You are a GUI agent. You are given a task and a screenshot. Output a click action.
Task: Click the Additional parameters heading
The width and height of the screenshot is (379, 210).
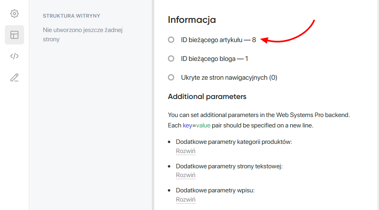click(207, 97)
